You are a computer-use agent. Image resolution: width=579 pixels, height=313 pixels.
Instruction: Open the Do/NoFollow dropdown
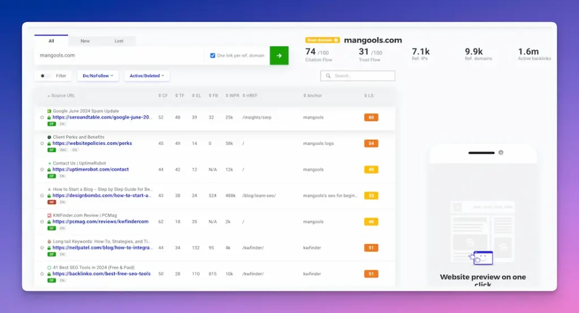(x=98, y=76)
